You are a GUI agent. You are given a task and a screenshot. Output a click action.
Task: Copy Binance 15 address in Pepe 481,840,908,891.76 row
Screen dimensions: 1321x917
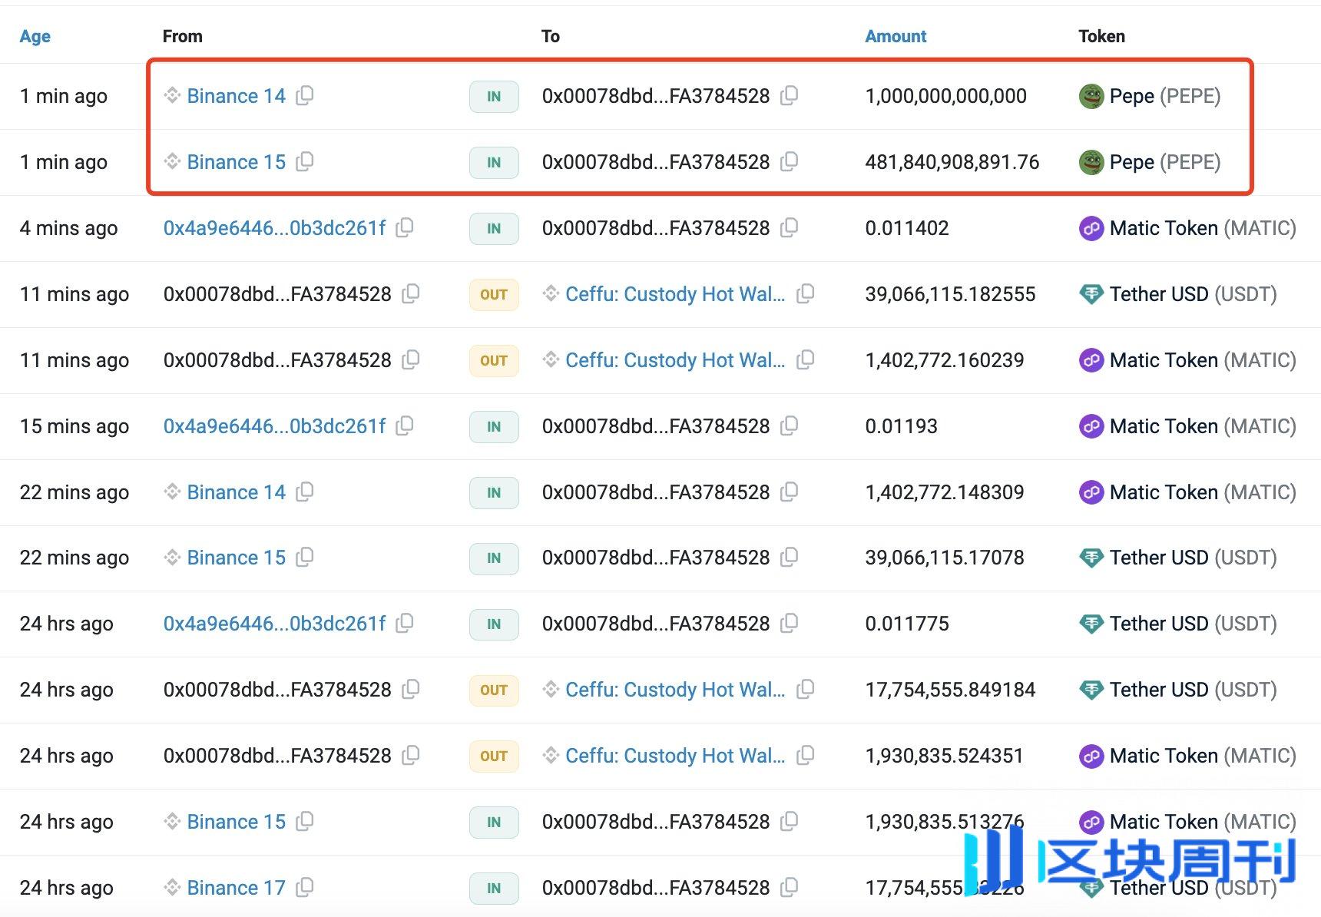pos(305,162)
